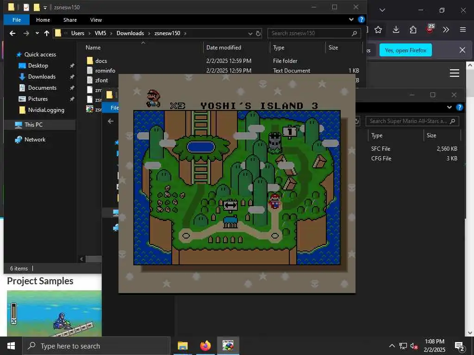Open Firefox from the taskbar
Viewport: 474px width, 355px height.
205,346
